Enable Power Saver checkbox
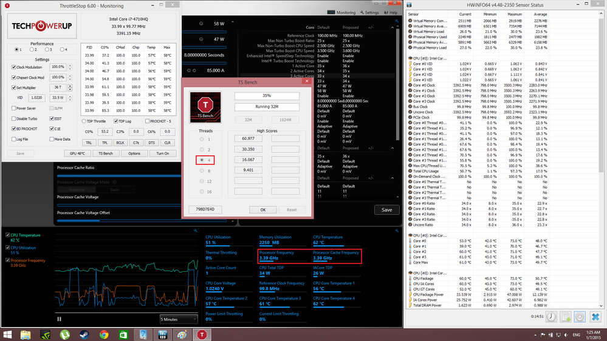This screenshot has width=607, height=341. click(x=14, y=108)
